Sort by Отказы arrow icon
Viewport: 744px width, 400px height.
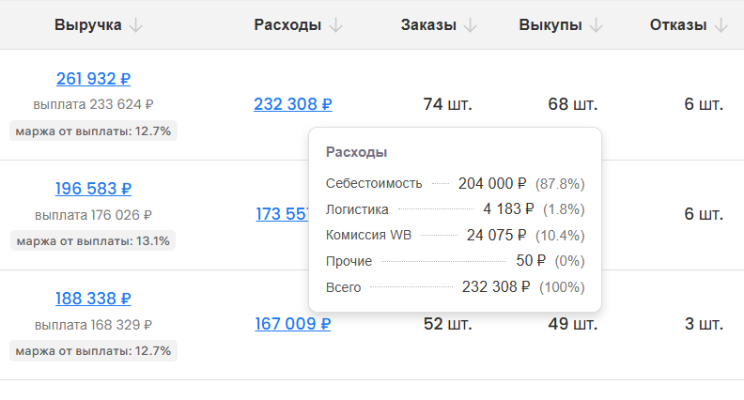[x=721, y=25]
